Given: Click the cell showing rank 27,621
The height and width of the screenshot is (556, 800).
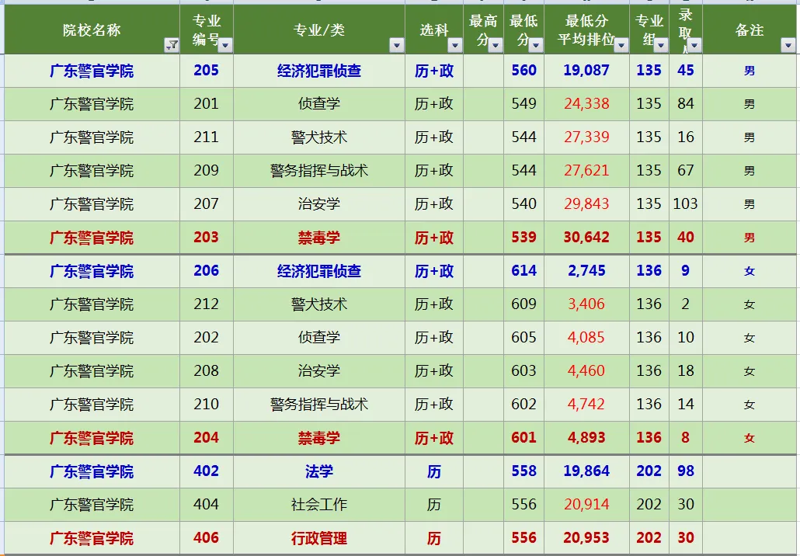Looking at the screenshot, I should coord(586,170).
